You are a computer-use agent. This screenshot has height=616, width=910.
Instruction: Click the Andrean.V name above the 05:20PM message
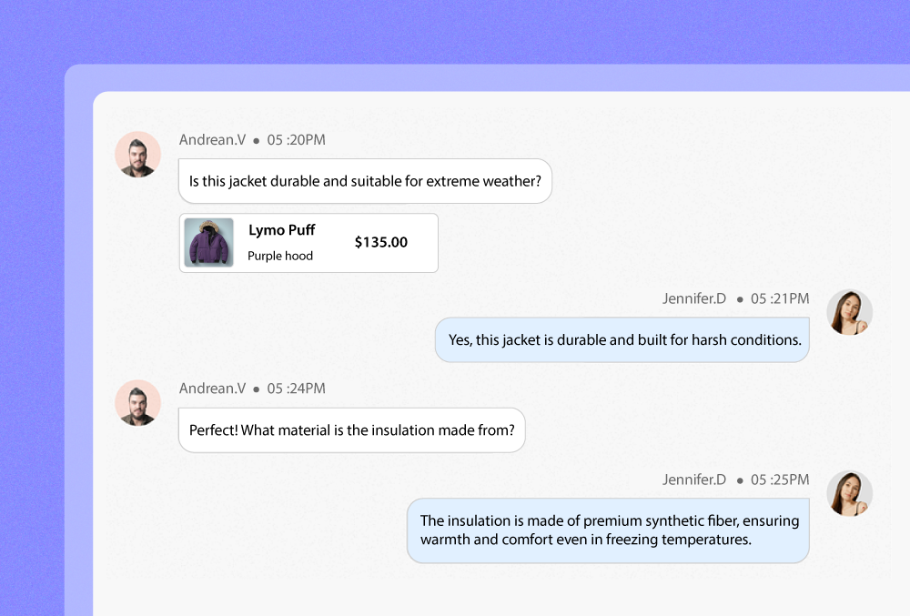(x=212, y=140)
